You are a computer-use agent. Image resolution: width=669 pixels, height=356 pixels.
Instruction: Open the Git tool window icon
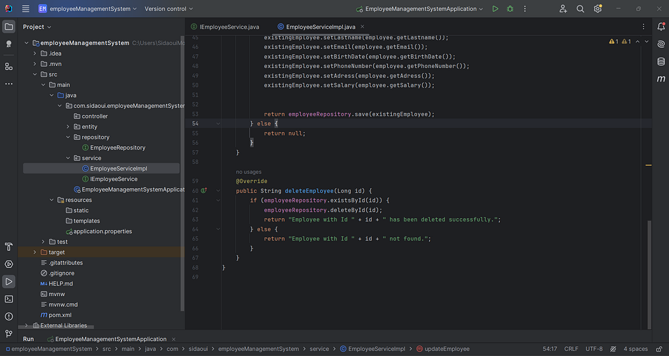(8, 333)
